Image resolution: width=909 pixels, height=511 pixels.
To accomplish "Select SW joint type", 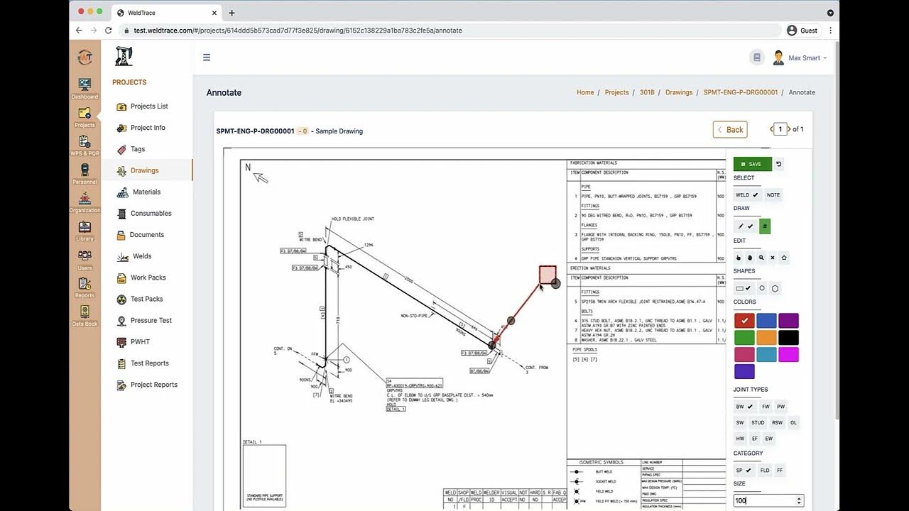I will [x=740, y=422].
